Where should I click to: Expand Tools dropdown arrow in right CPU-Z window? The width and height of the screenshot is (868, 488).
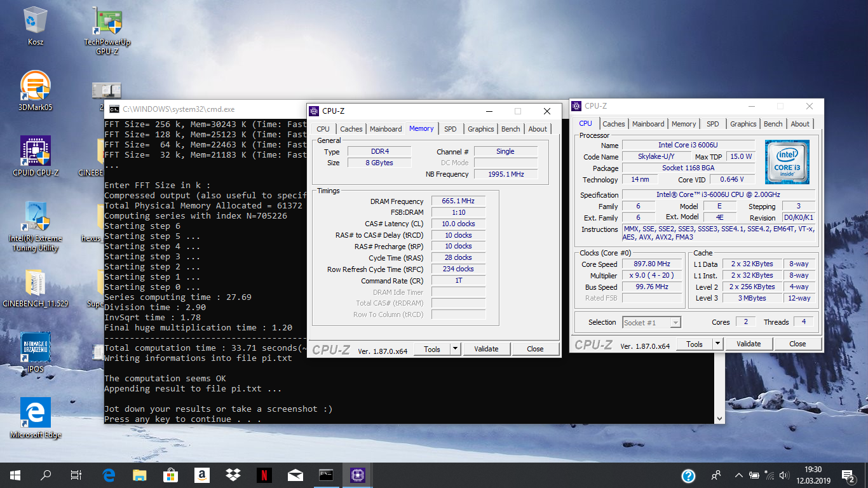click(717, 344)
